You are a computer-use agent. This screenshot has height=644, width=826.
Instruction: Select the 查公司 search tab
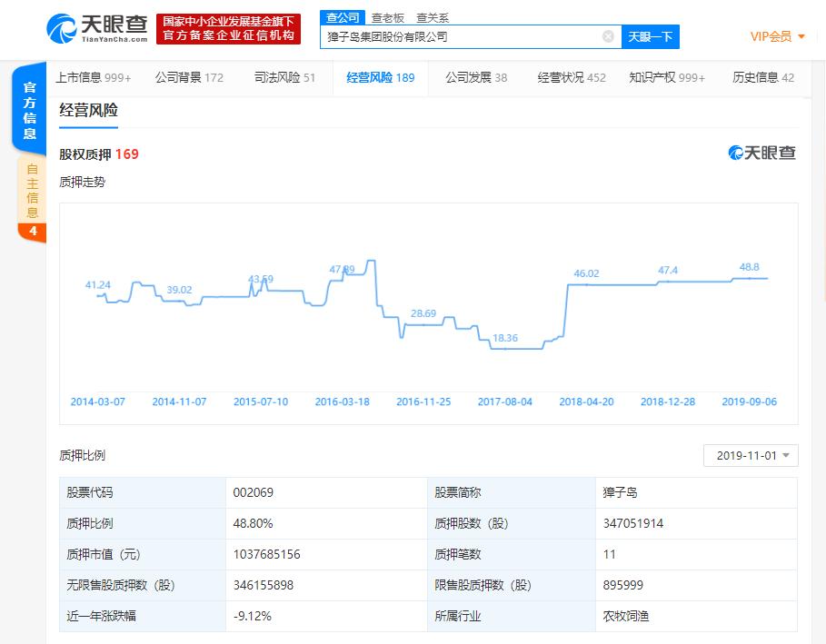pyautogui.click(x=343, y=17)
